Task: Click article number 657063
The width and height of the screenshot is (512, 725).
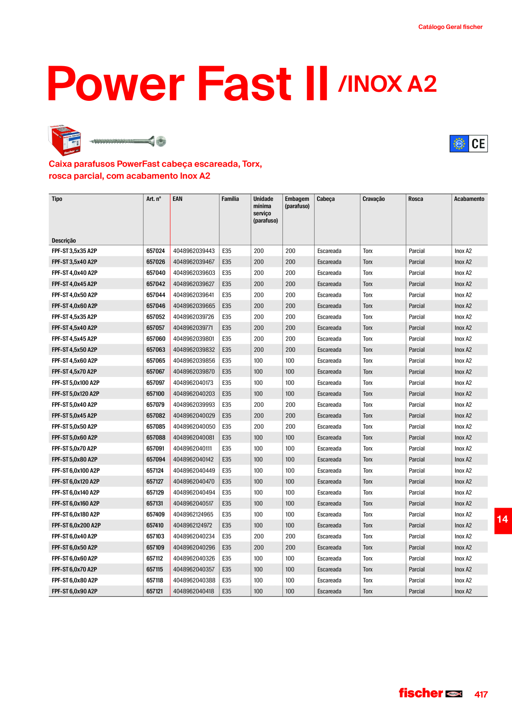Action: (x=156, y=350)
